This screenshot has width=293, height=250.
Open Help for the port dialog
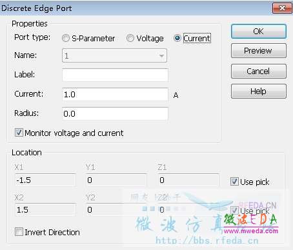[259, 91]
